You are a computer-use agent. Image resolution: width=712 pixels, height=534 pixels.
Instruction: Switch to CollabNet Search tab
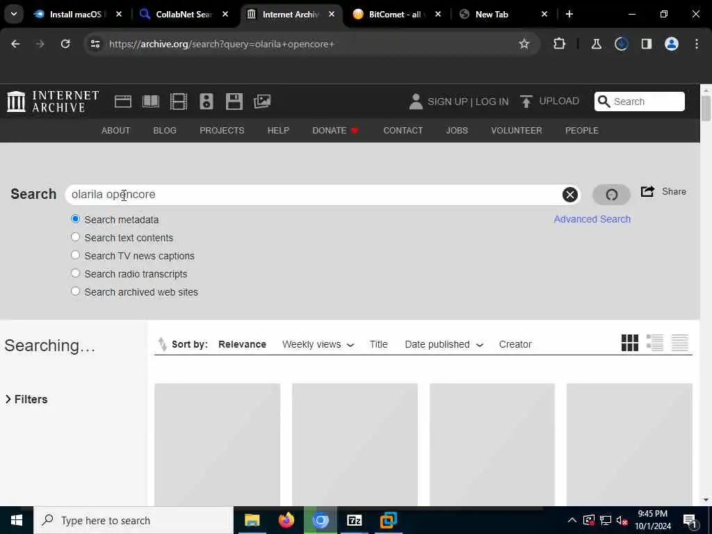click(x=184, y=14)
